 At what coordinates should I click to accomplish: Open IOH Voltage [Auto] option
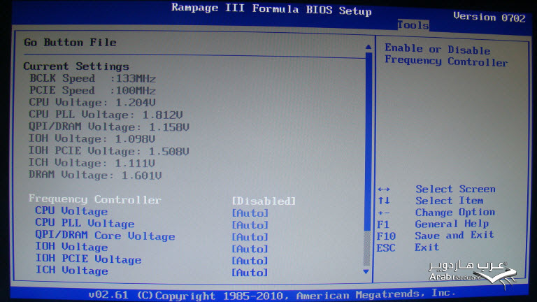click(250, 249)
